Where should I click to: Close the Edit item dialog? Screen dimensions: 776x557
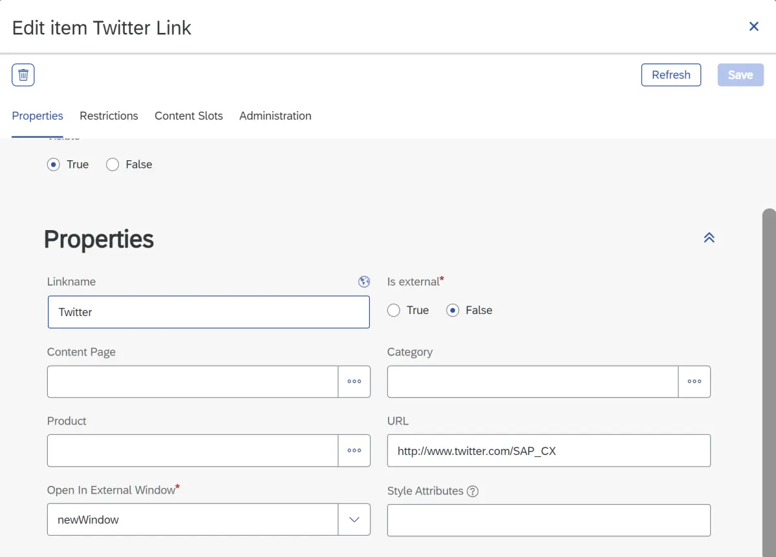[753, 26]
